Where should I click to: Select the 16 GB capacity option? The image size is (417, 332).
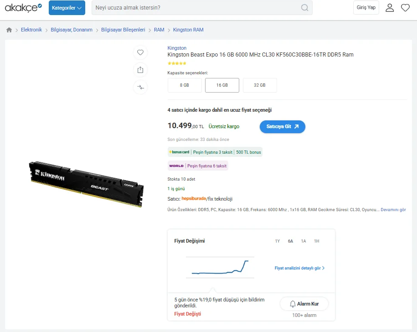click(222, 85)
